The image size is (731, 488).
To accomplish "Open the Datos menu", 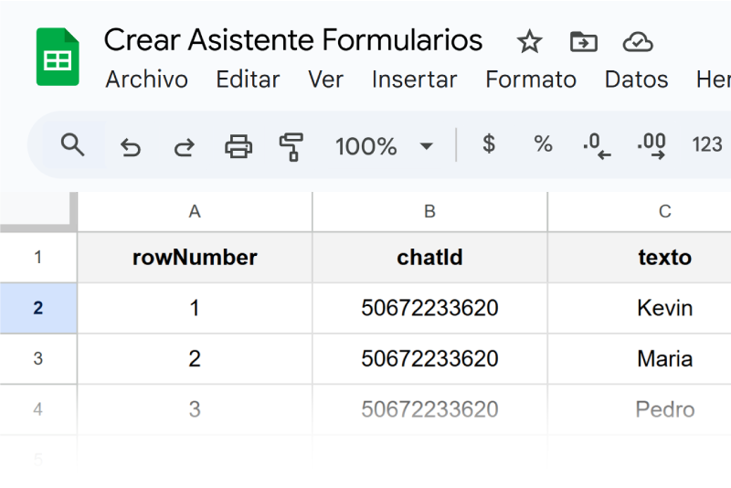I will coord(636,80).
